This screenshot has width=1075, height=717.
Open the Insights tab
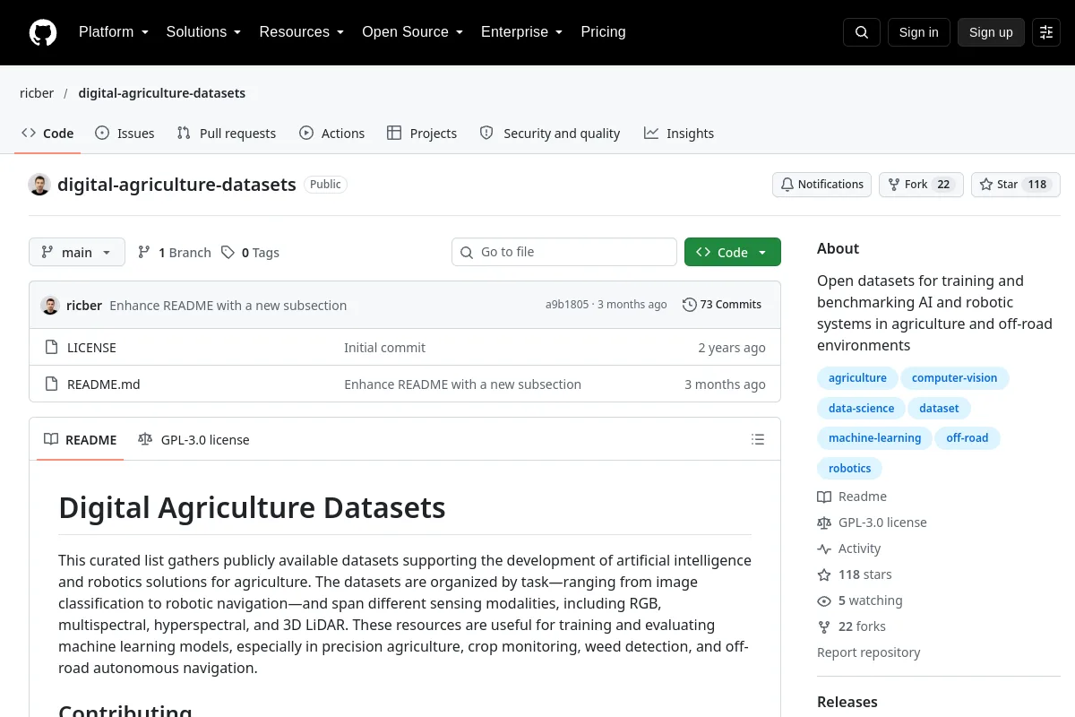(679, 134)
